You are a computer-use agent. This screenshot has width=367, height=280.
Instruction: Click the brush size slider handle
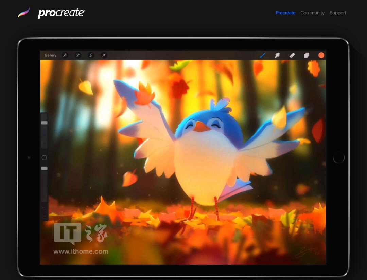click(44, 123)
